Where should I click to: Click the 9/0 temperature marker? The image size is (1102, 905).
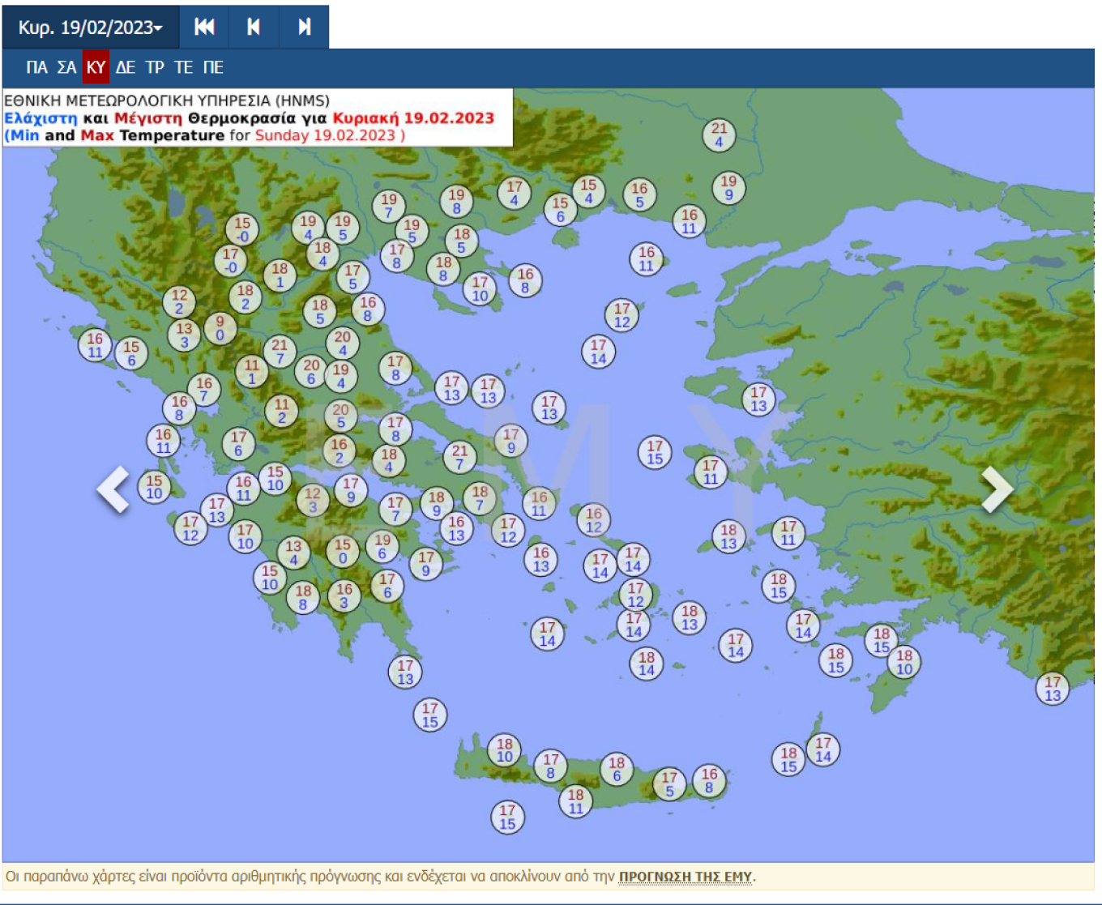click(x=220, y=329)
